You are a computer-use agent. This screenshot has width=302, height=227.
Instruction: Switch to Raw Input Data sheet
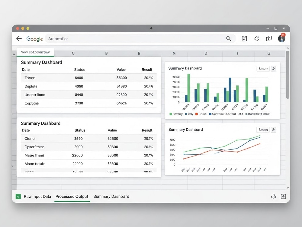[37, 196]
